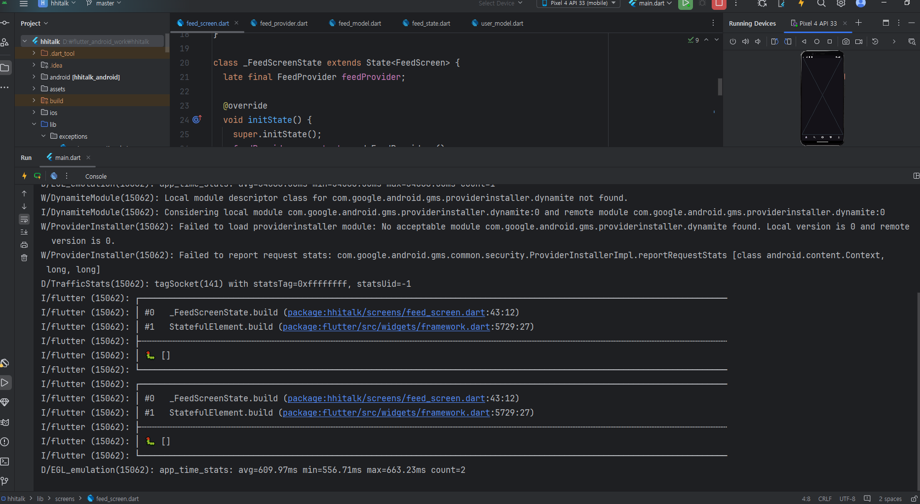Hot reload from Run panel lightning icon
The image size is (920, 504).
pyautogui.click(x=24, y=176)
